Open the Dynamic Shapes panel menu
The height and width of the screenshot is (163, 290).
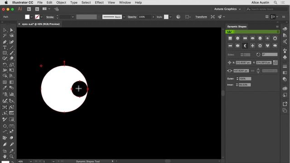pyautogui.click(x=277, y=27)
